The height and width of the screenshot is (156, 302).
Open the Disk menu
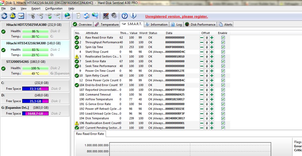(13, 8)
